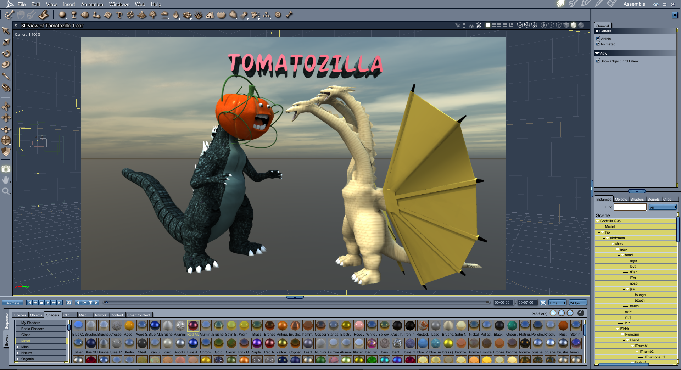681x370 pixels.
Task: Collapse the jaw node in scene tree
Action: 627,289
